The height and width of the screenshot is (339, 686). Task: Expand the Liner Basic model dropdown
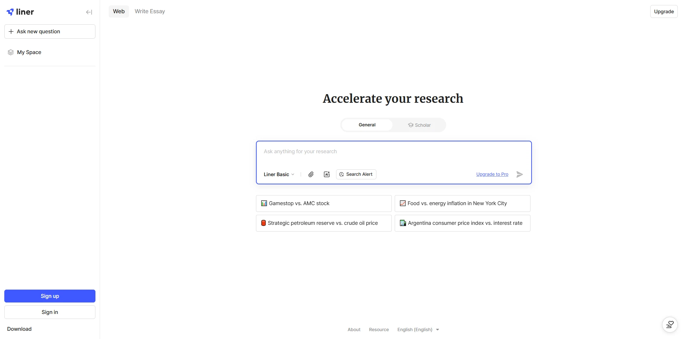click(279, 174)
